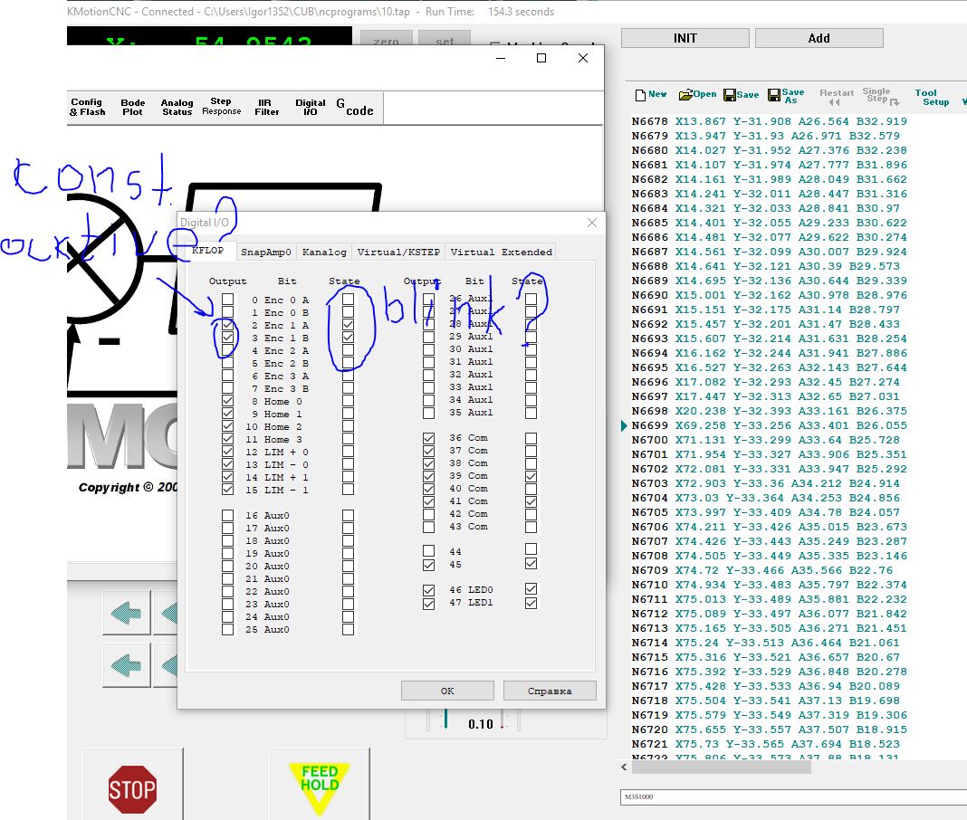Toggle output checkbox for bit 46 LED0

pyautogui.click(x=429, y=590)
